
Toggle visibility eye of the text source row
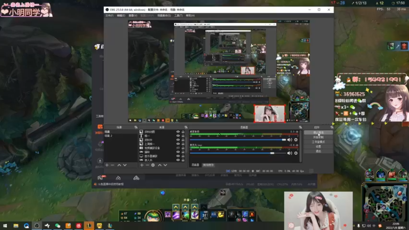pos(178,136)
